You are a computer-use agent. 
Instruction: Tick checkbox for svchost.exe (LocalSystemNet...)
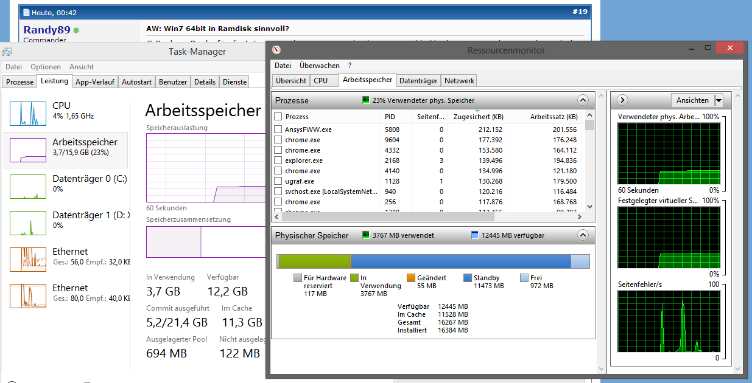pos(278,191)
